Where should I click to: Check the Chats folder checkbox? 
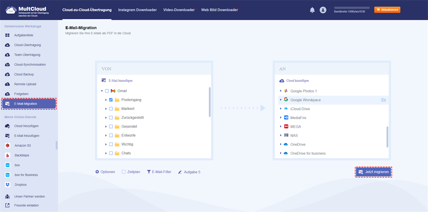click(x=111, y=153)
